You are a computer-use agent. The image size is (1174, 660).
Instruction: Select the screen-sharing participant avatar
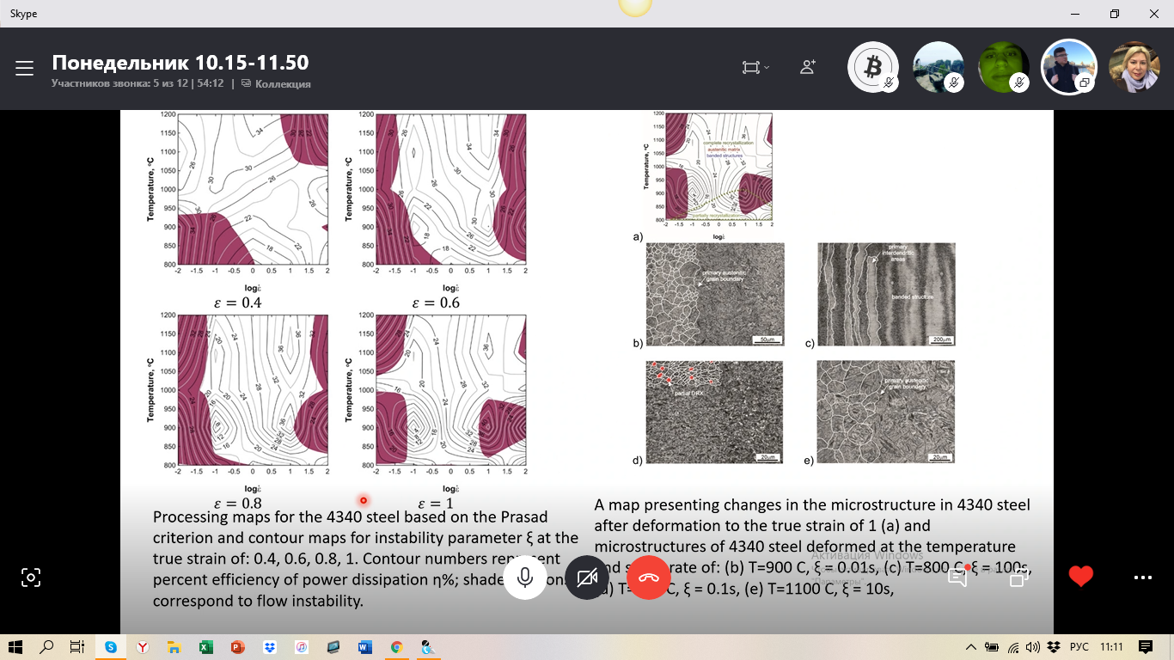click(x=1068, y=67)
